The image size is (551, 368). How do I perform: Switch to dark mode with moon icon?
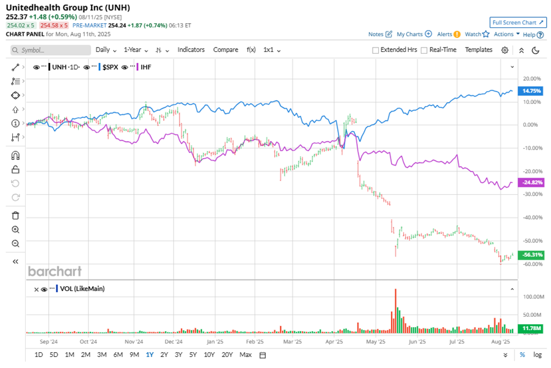tap(536, 50)
